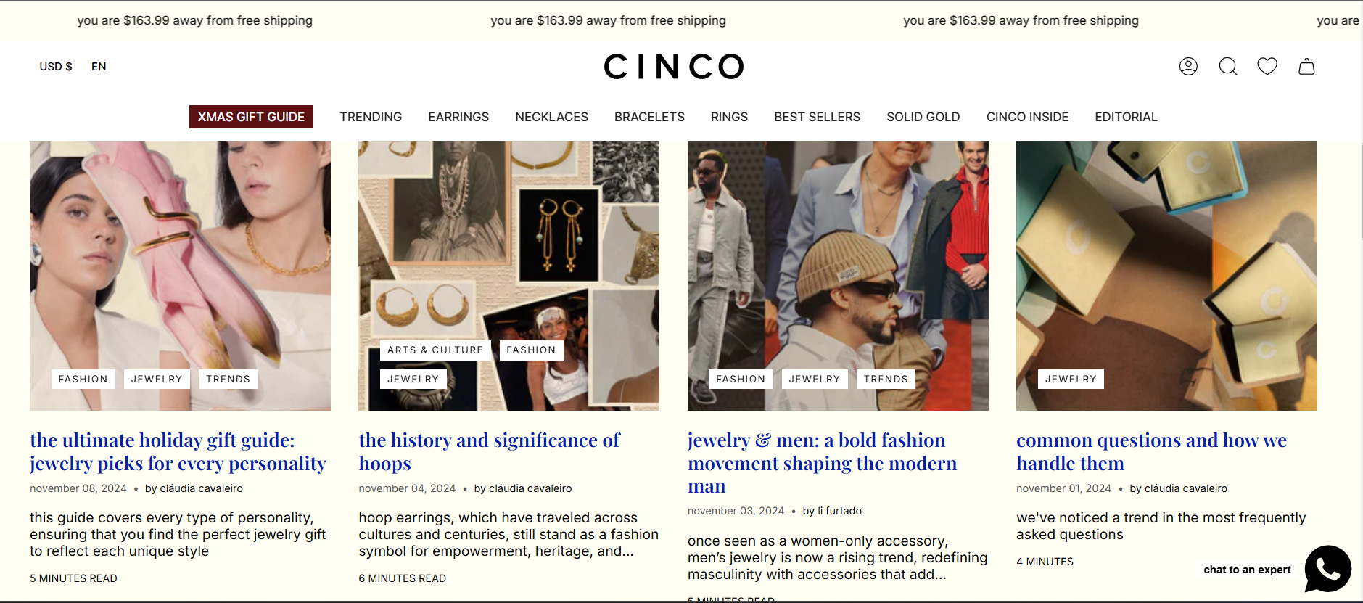Viewport: 1363px width, 603px height.
Task: Open the EARRINGS menu item
Action: point(458,117)
